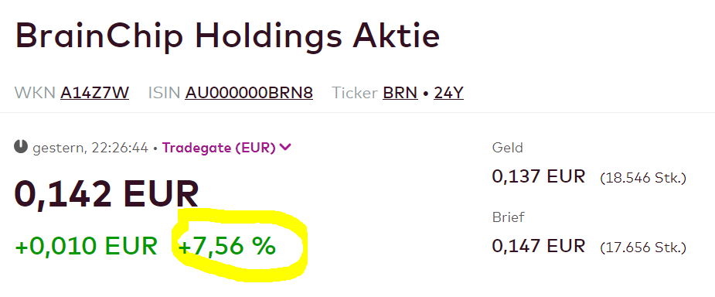Click the gestern, 22:26:44 timestamp

click(90, 148)
